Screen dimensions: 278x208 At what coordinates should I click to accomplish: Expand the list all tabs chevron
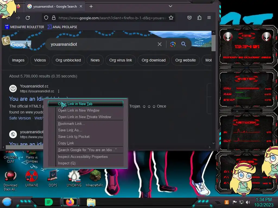tap(170, 6)
